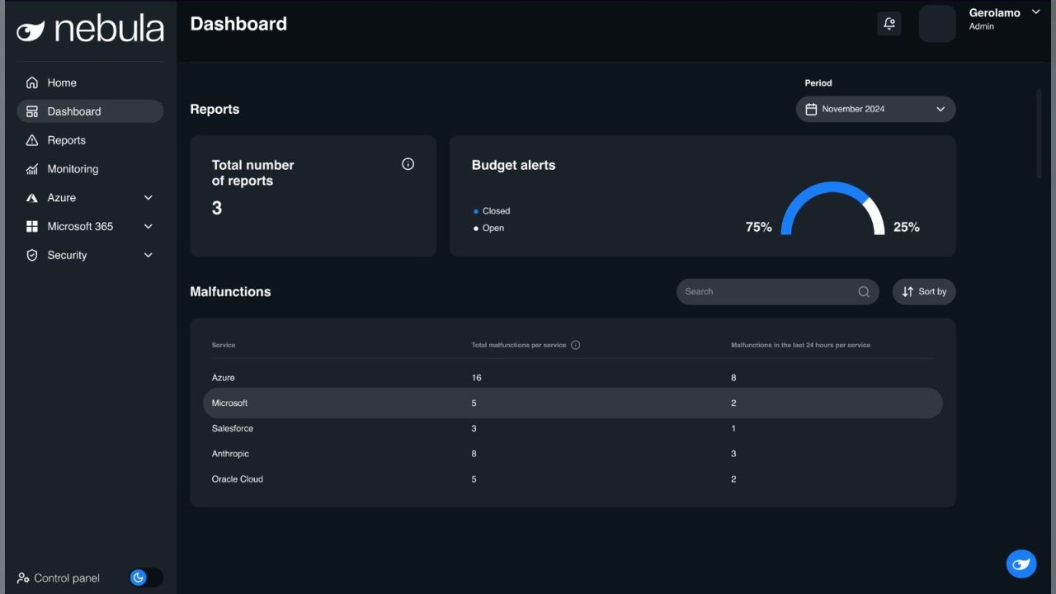
Task: Toggle the dark mode switch
Action: tap(146, 577)
